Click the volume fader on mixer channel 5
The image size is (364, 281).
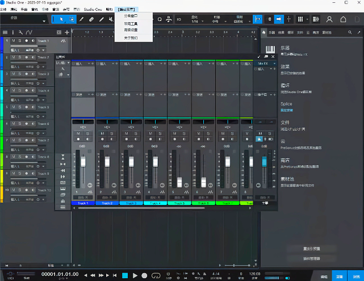click(x=179, y=182)
